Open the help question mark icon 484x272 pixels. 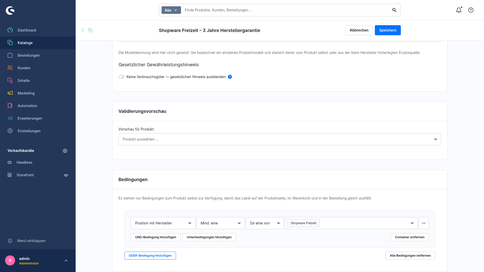(471, 10)
